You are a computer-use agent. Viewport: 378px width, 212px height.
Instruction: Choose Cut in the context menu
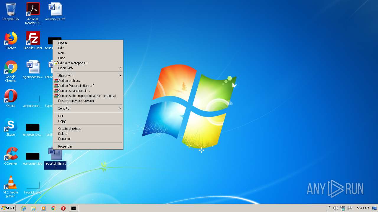(x=88, y=116)
